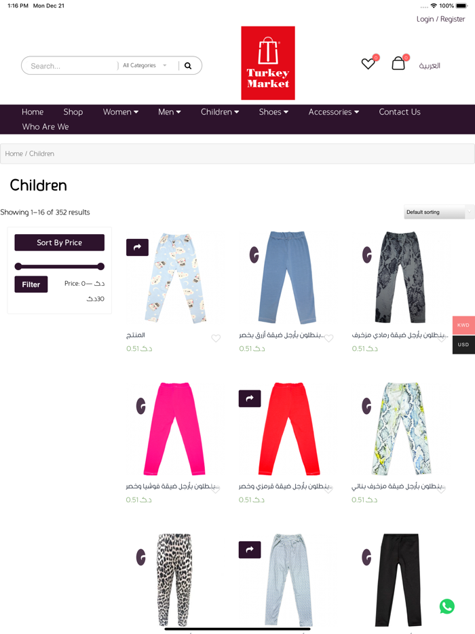Click the Filter button
Screen dimensions: 475x634
[31, 284]
